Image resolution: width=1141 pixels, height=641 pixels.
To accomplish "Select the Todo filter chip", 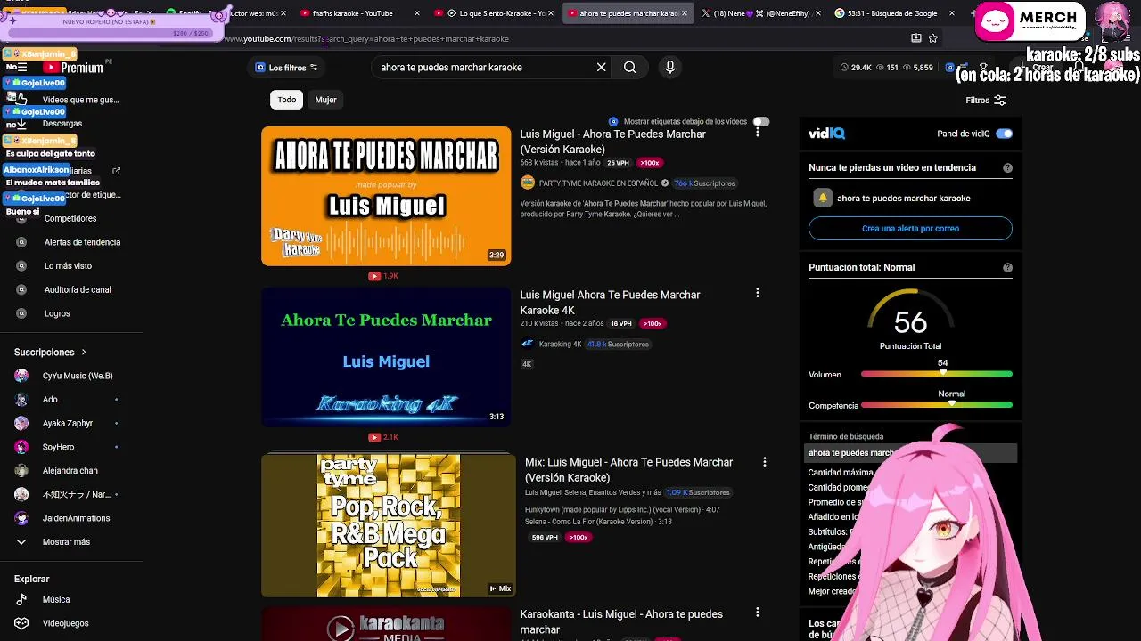I will pyautogui.click(x=286, y=100).
